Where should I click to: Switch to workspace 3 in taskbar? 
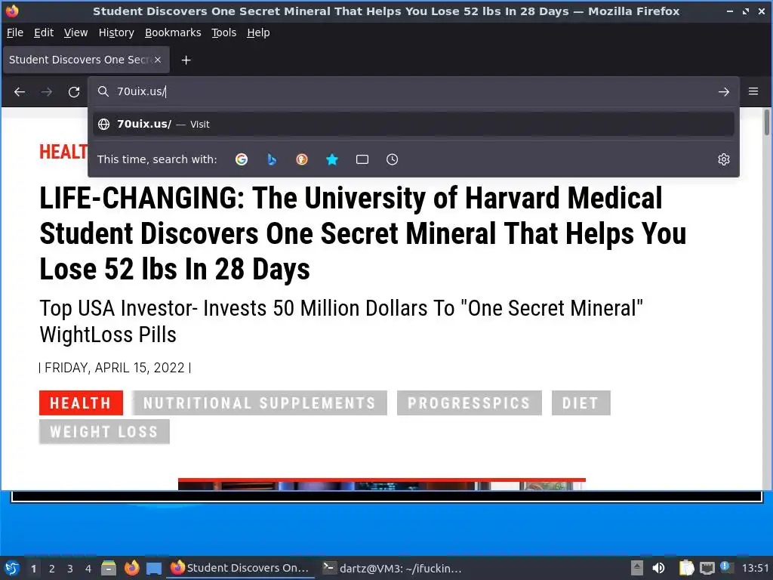70,569
